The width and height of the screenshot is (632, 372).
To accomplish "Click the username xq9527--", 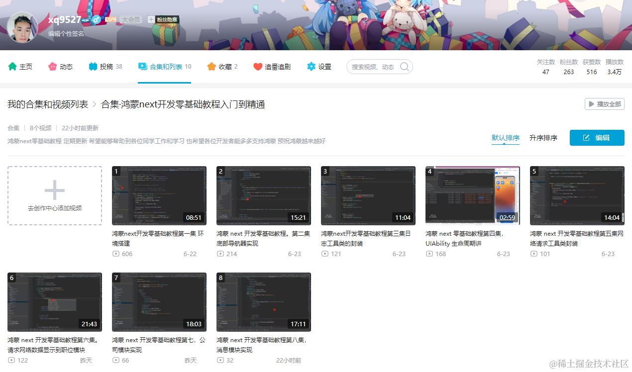I will click(69, 19).
